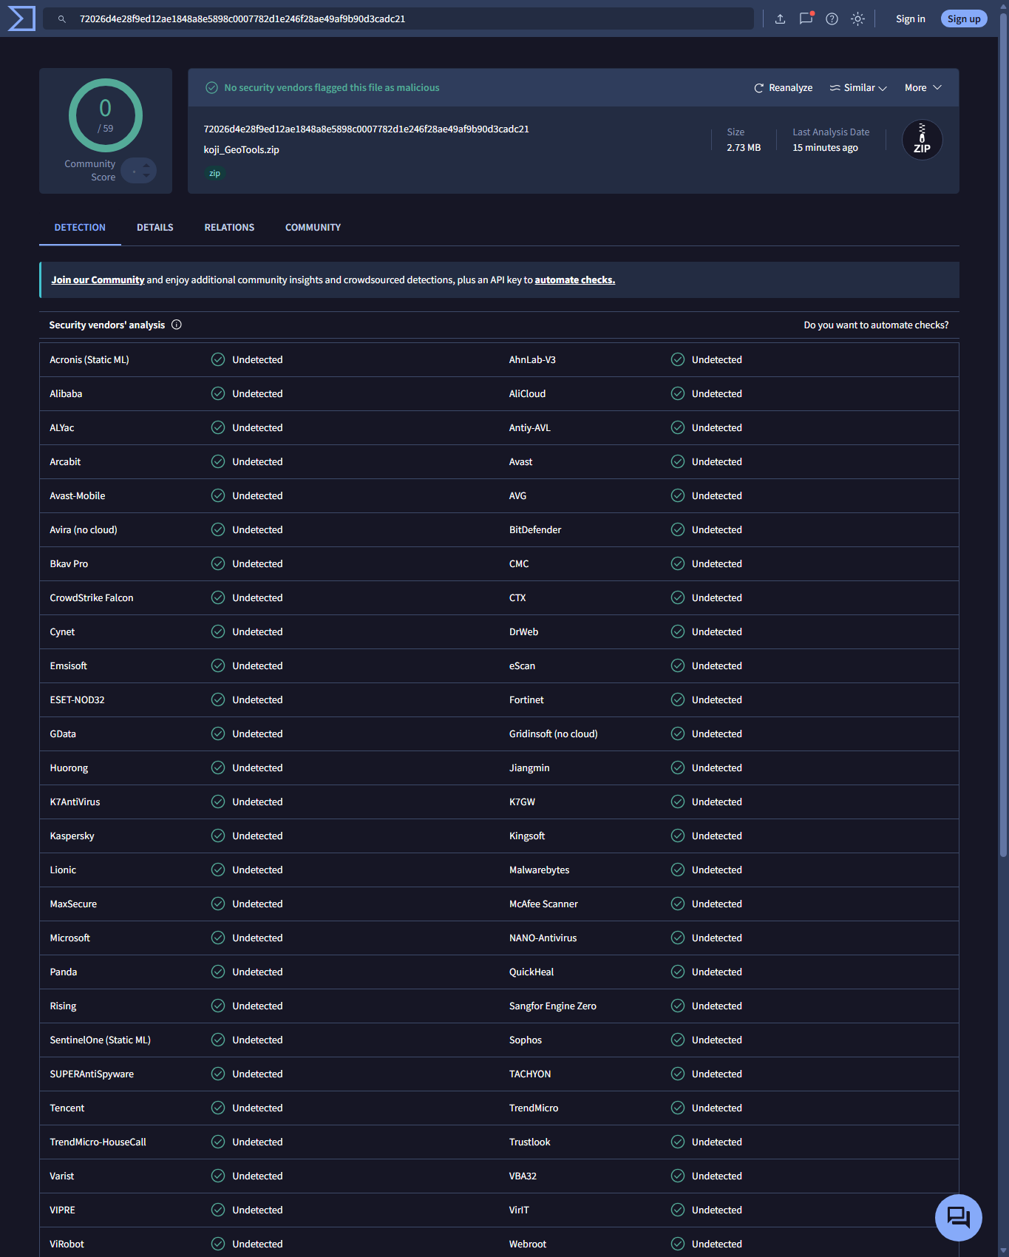Toggle the light/dark theme sun icon
This screenshot has height=1257, width=1009.
point(857,19)
